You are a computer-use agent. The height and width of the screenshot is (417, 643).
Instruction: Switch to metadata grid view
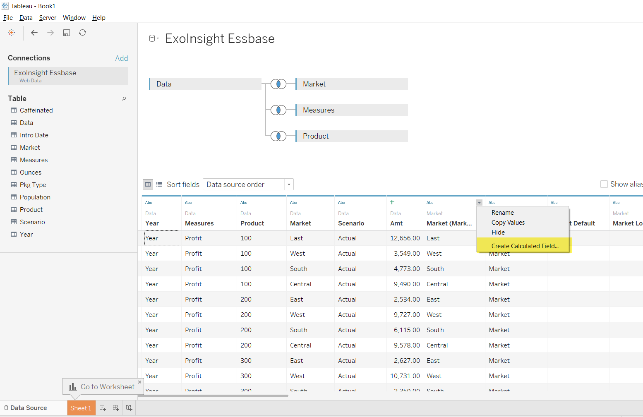click(159, 184)
